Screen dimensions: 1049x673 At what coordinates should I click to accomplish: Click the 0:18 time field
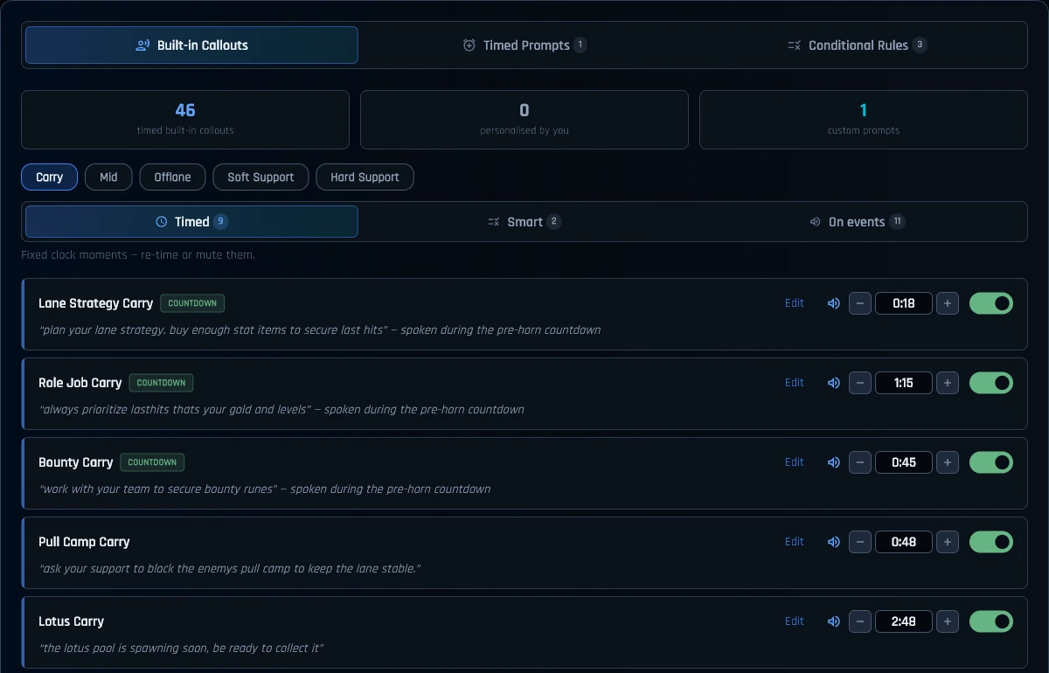coord(904,303)
